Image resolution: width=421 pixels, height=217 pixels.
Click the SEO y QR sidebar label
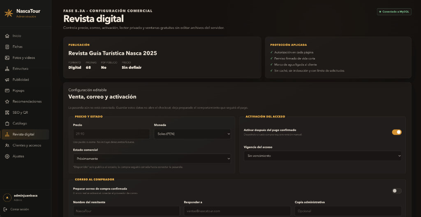pyautogui.click(x=21, y=112)
